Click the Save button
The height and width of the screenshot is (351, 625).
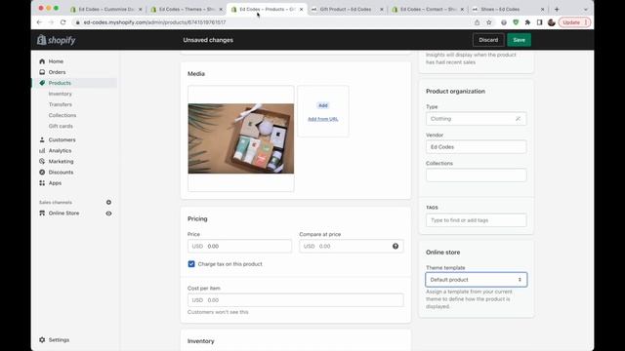click(519, 40)
